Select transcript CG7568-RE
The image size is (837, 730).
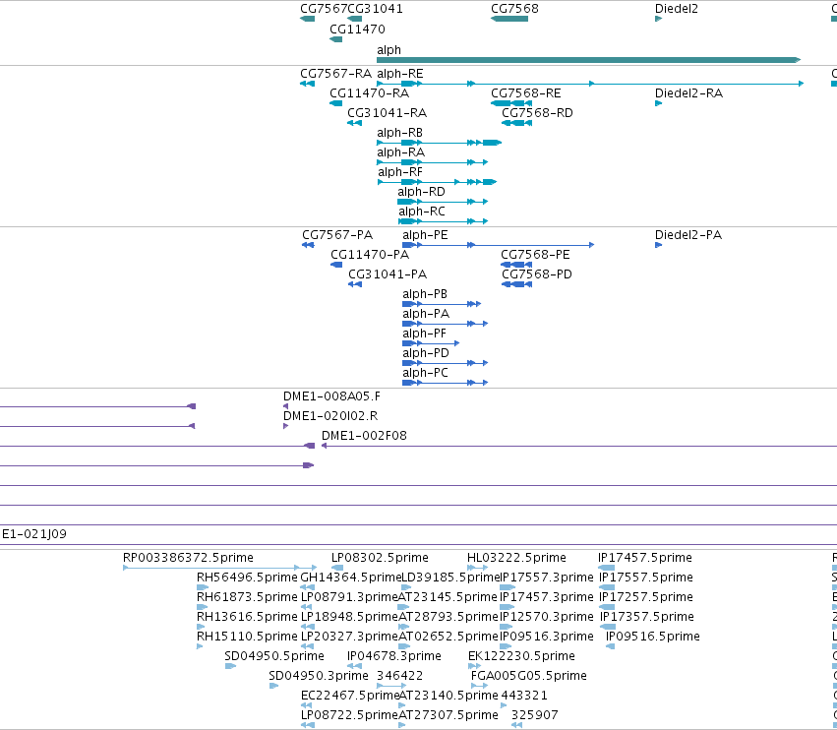pos(510,103)
